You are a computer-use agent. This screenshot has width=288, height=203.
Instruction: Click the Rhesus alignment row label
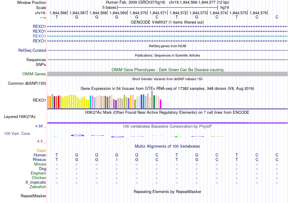click(x=39, y=159)
